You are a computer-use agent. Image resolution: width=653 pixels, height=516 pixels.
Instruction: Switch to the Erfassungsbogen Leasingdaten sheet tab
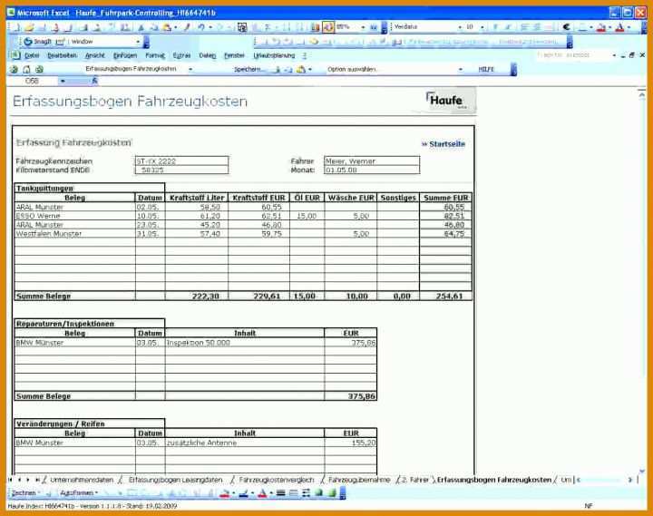tap(175, 481)
